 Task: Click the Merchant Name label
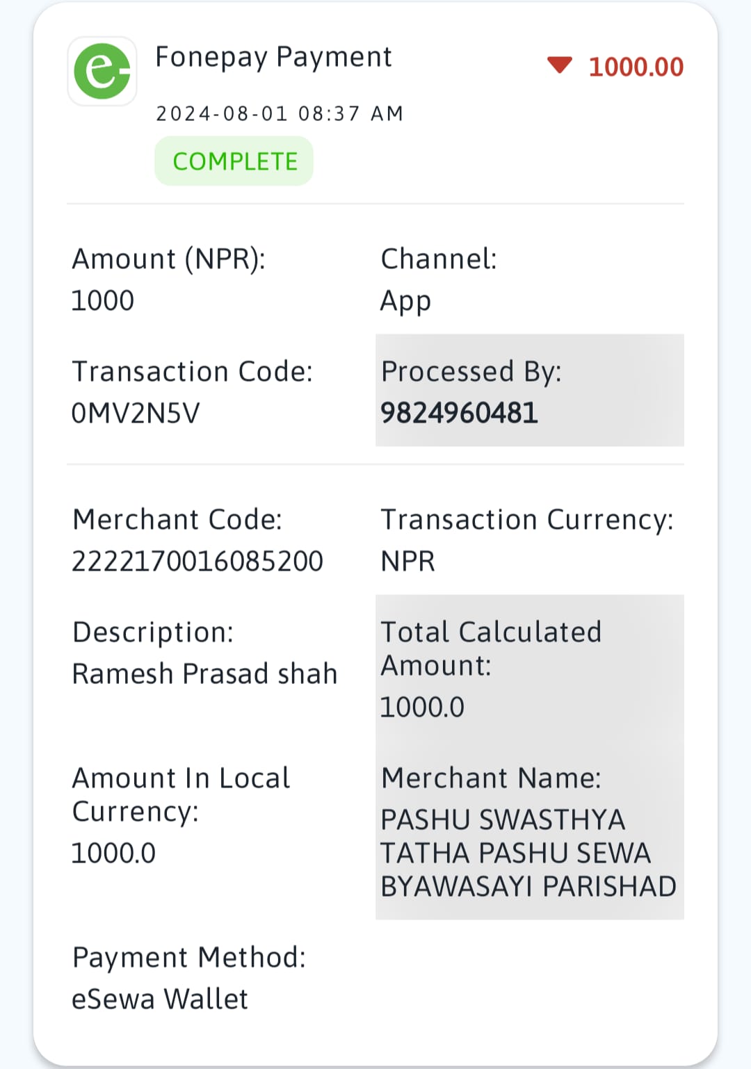[491, 778]
